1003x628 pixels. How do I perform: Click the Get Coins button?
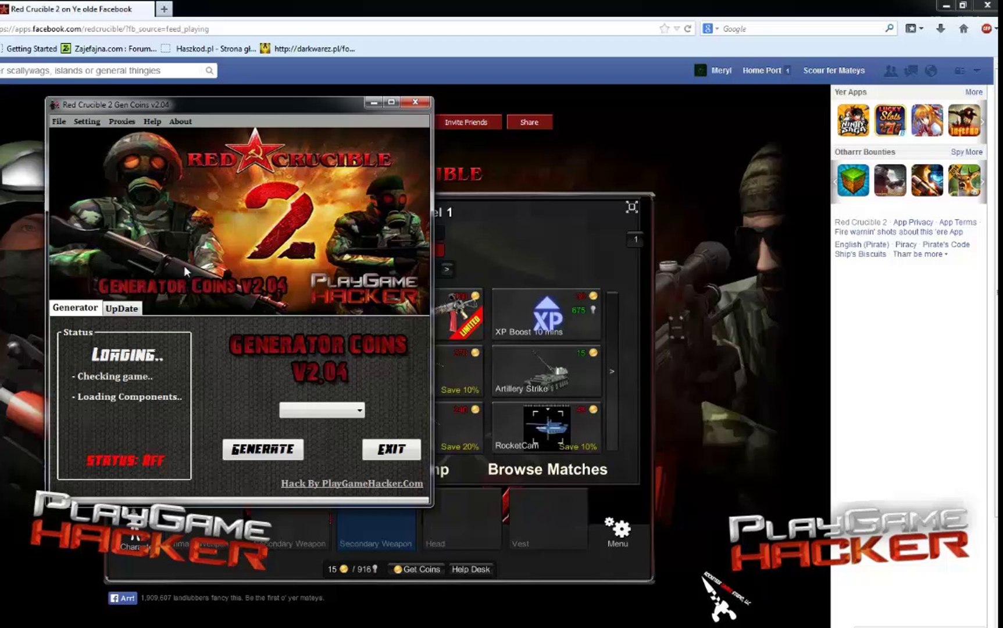[x=417, y=569]
